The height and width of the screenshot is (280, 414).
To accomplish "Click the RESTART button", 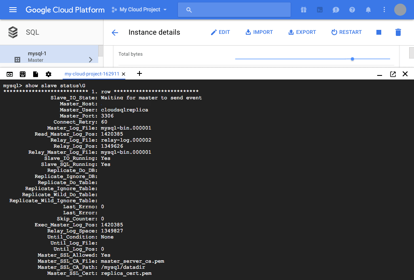I will point(346,32).
